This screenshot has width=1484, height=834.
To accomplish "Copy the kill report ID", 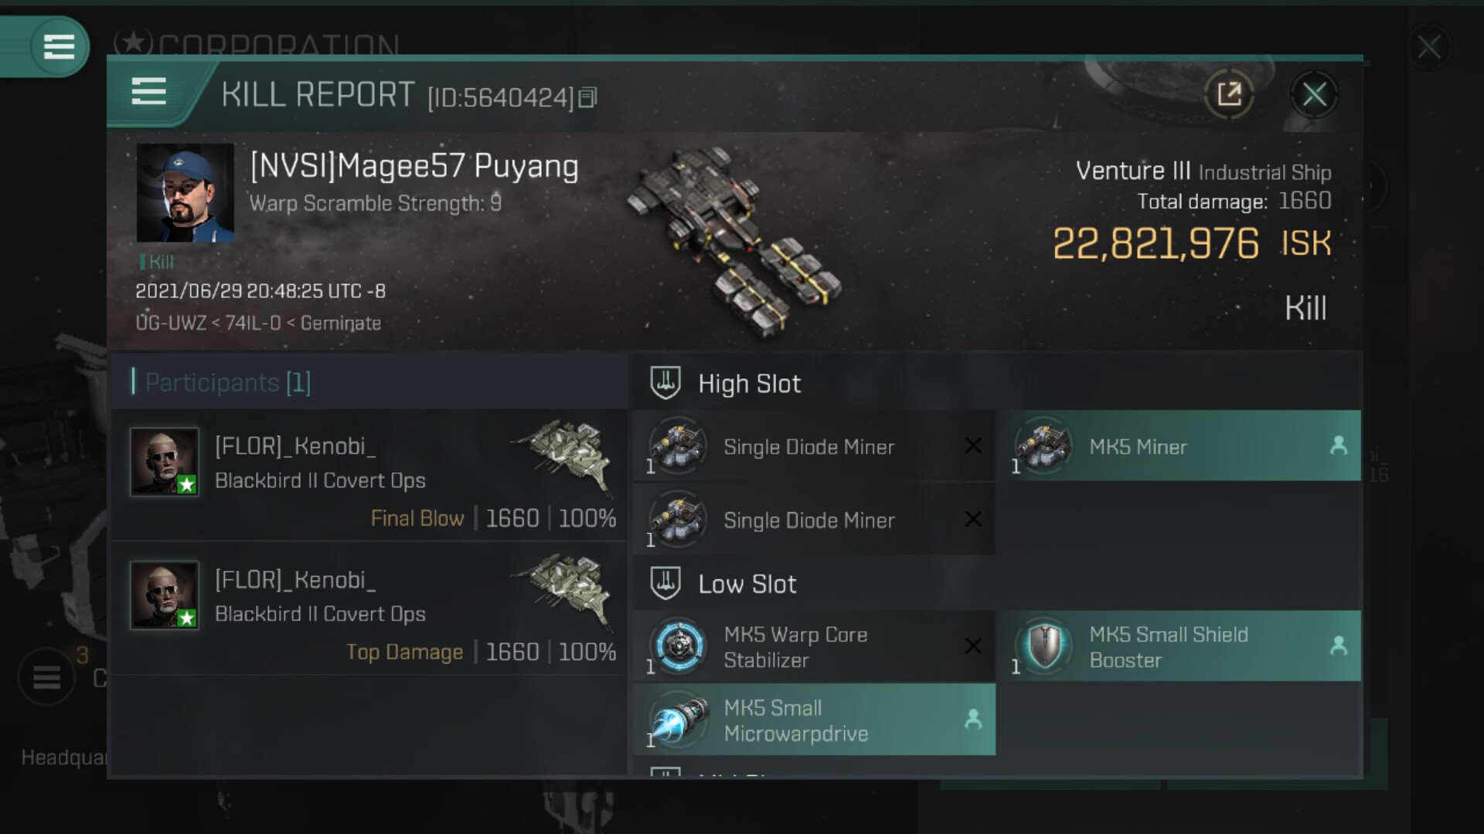I will click(587, 97).
